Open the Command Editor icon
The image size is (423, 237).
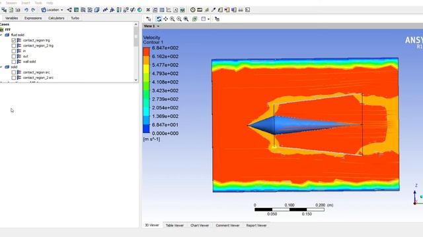(247, 10)
